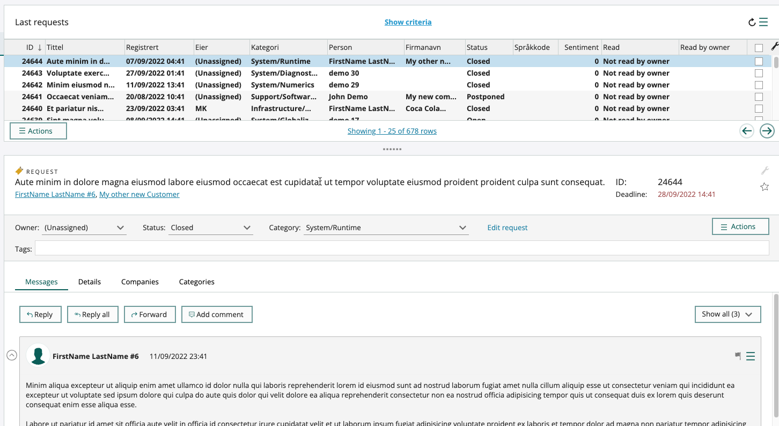Tick the checkbox for request 24642

coord(759,85)
